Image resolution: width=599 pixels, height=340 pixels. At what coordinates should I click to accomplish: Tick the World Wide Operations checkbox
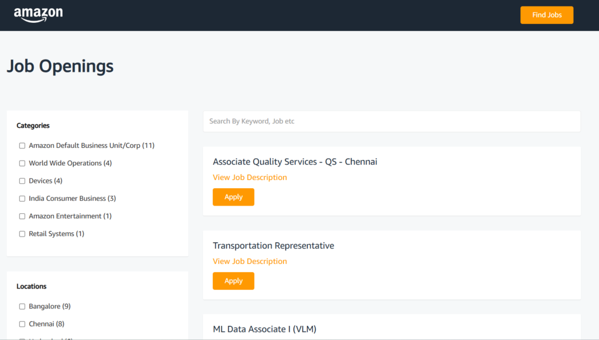[22, 164]
